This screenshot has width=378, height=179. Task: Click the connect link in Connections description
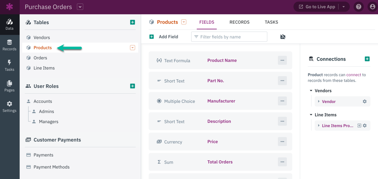tap(354, 75)
